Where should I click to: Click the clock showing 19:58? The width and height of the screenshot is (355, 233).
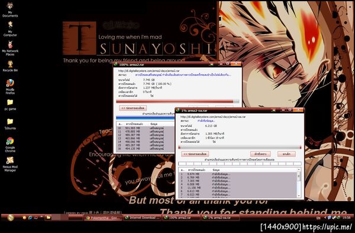point(346,218)
